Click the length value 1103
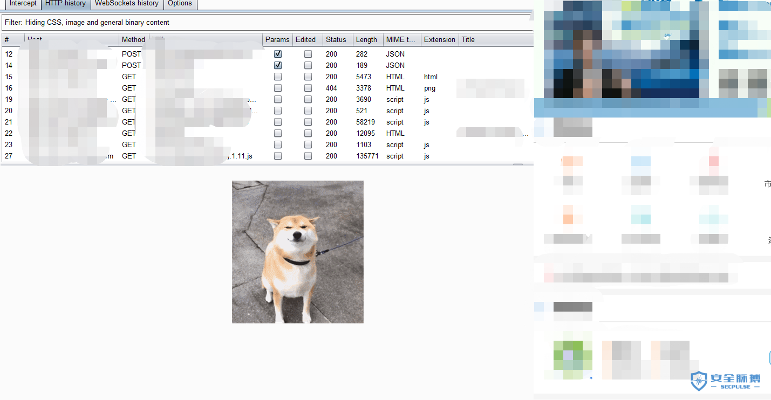 364,144
